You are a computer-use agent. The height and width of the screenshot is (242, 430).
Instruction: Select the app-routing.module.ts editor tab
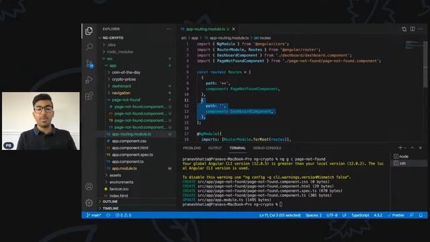pos(205,29)
